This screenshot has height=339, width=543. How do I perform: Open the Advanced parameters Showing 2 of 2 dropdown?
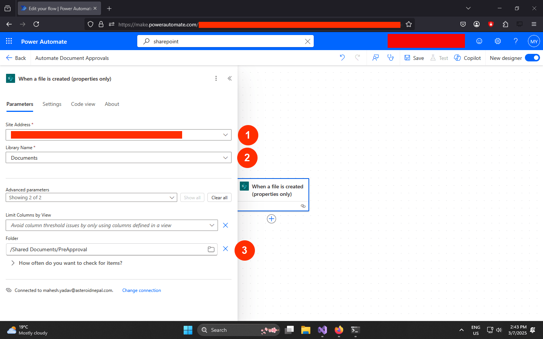91,197
